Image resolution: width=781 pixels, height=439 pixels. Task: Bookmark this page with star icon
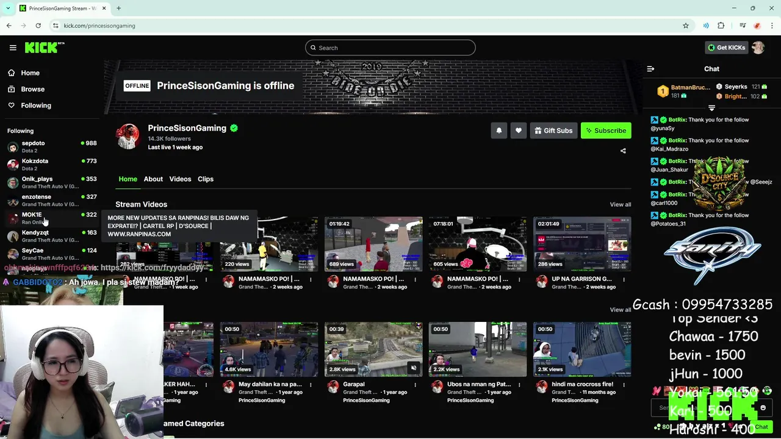[x=686, y=26]
